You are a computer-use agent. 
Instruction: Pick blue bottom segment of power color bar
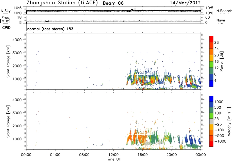211,83
